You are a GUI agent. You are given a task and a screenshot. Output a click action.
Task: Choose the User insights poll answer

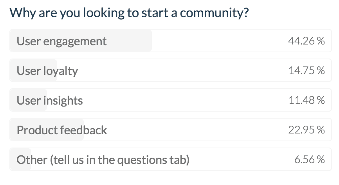pos(50,100)
